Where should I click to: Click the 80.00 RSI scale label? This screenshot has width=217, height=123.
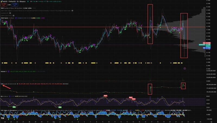[208, 96]
